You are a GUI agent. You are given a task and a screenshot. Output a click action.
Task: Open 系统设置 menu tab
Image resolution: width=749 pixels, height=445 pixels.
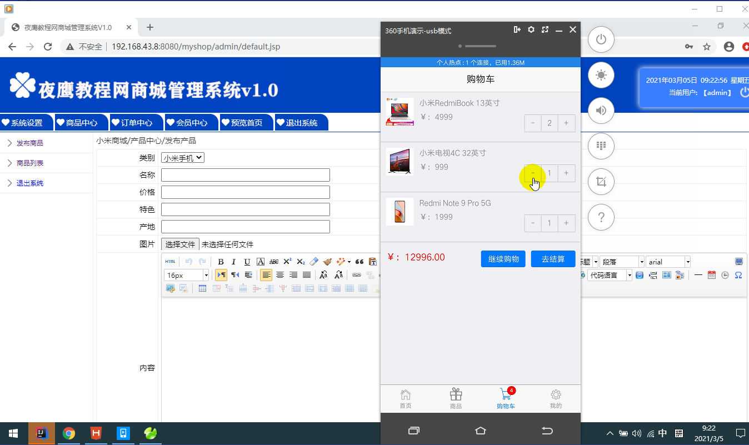click(27, 123)
